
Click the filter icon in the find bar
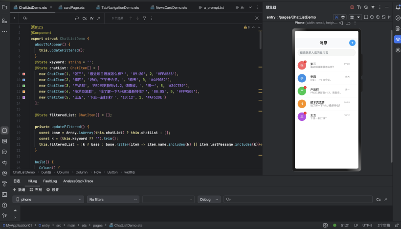pos(144,18)
